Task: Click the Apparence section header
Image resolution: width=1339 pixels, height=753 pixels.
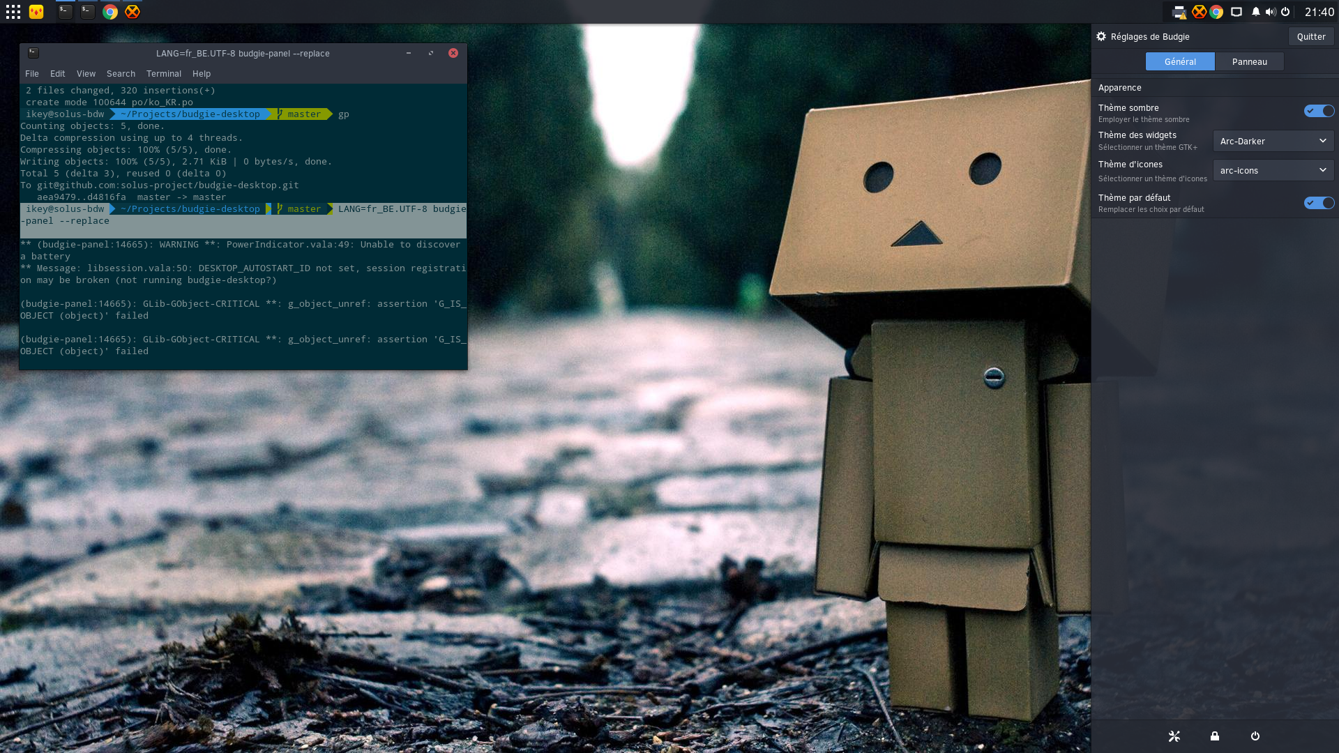Action: tap(1119, 88)
